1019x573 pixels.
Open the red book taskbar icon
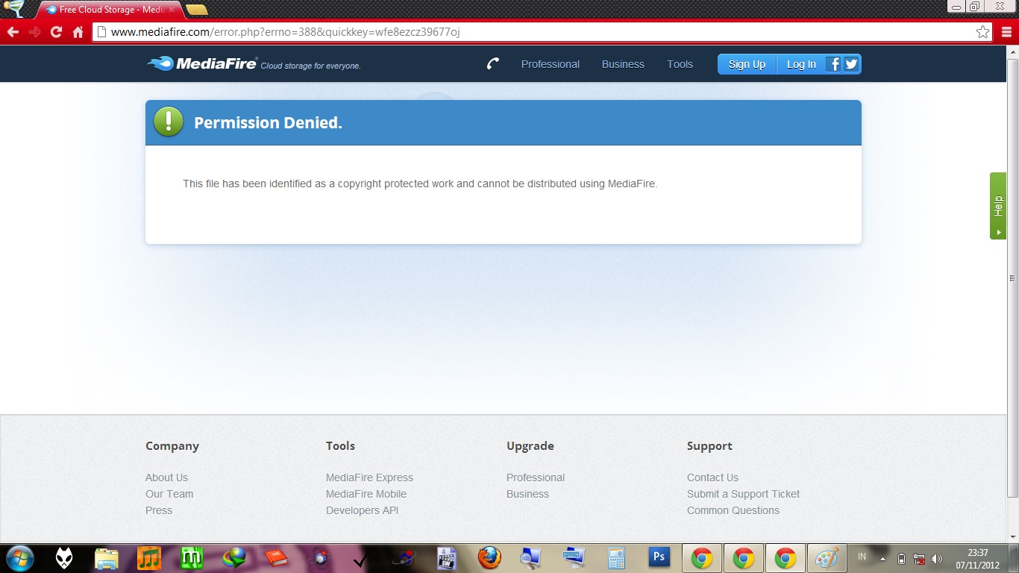tap(276, 557)
